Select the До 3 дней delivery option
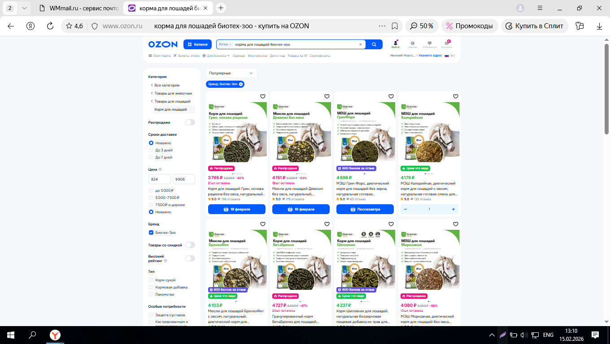 (x=151, y=150)
